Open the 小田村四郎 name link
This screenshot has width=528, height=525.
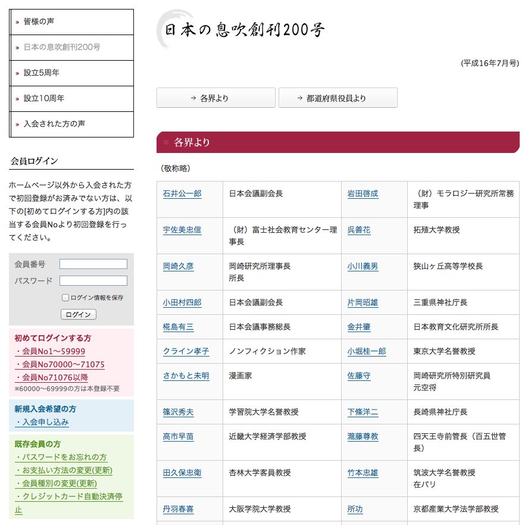pyautogui.click(x=182, y=303)
